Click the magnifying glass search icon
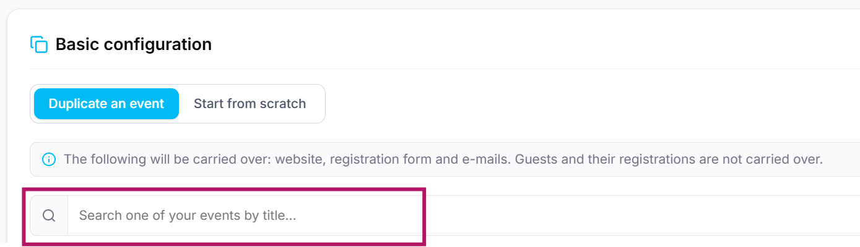The image size is (860, 247). pos(49,216)
